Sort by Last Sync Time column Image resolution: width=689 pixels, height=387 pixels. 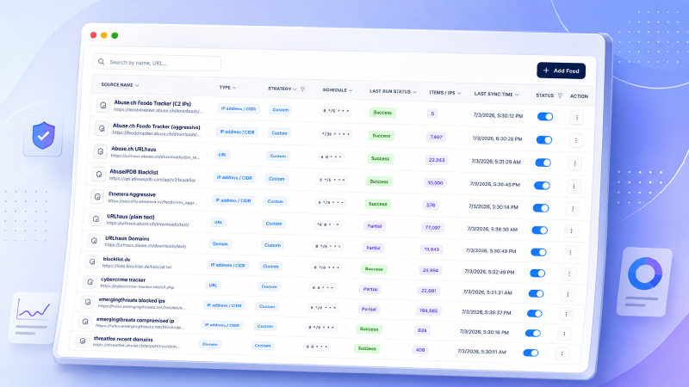(x=496, y=94)
